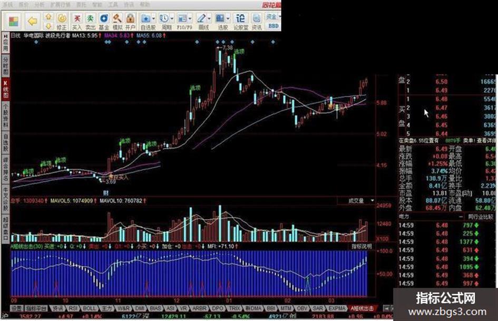Open the 论股堂 forum icon
The width and height of the screenshot is (498, 321).
241,21
